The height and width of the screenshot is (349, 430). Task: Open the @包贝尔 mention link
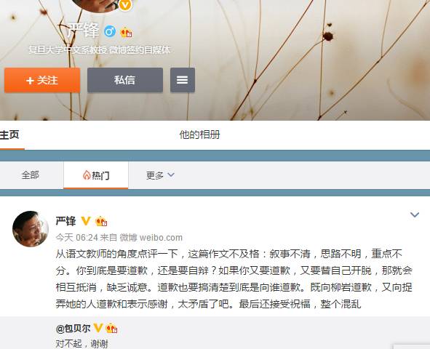[73, 328]
